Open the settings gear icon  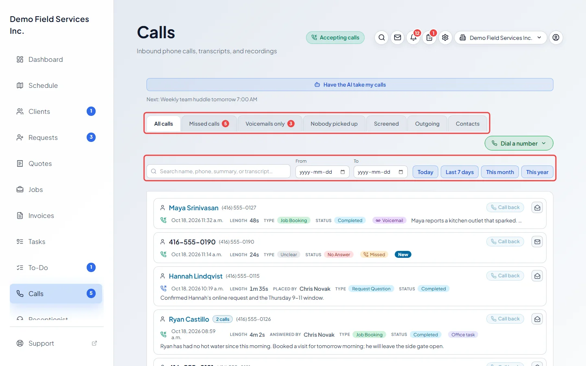445,37
